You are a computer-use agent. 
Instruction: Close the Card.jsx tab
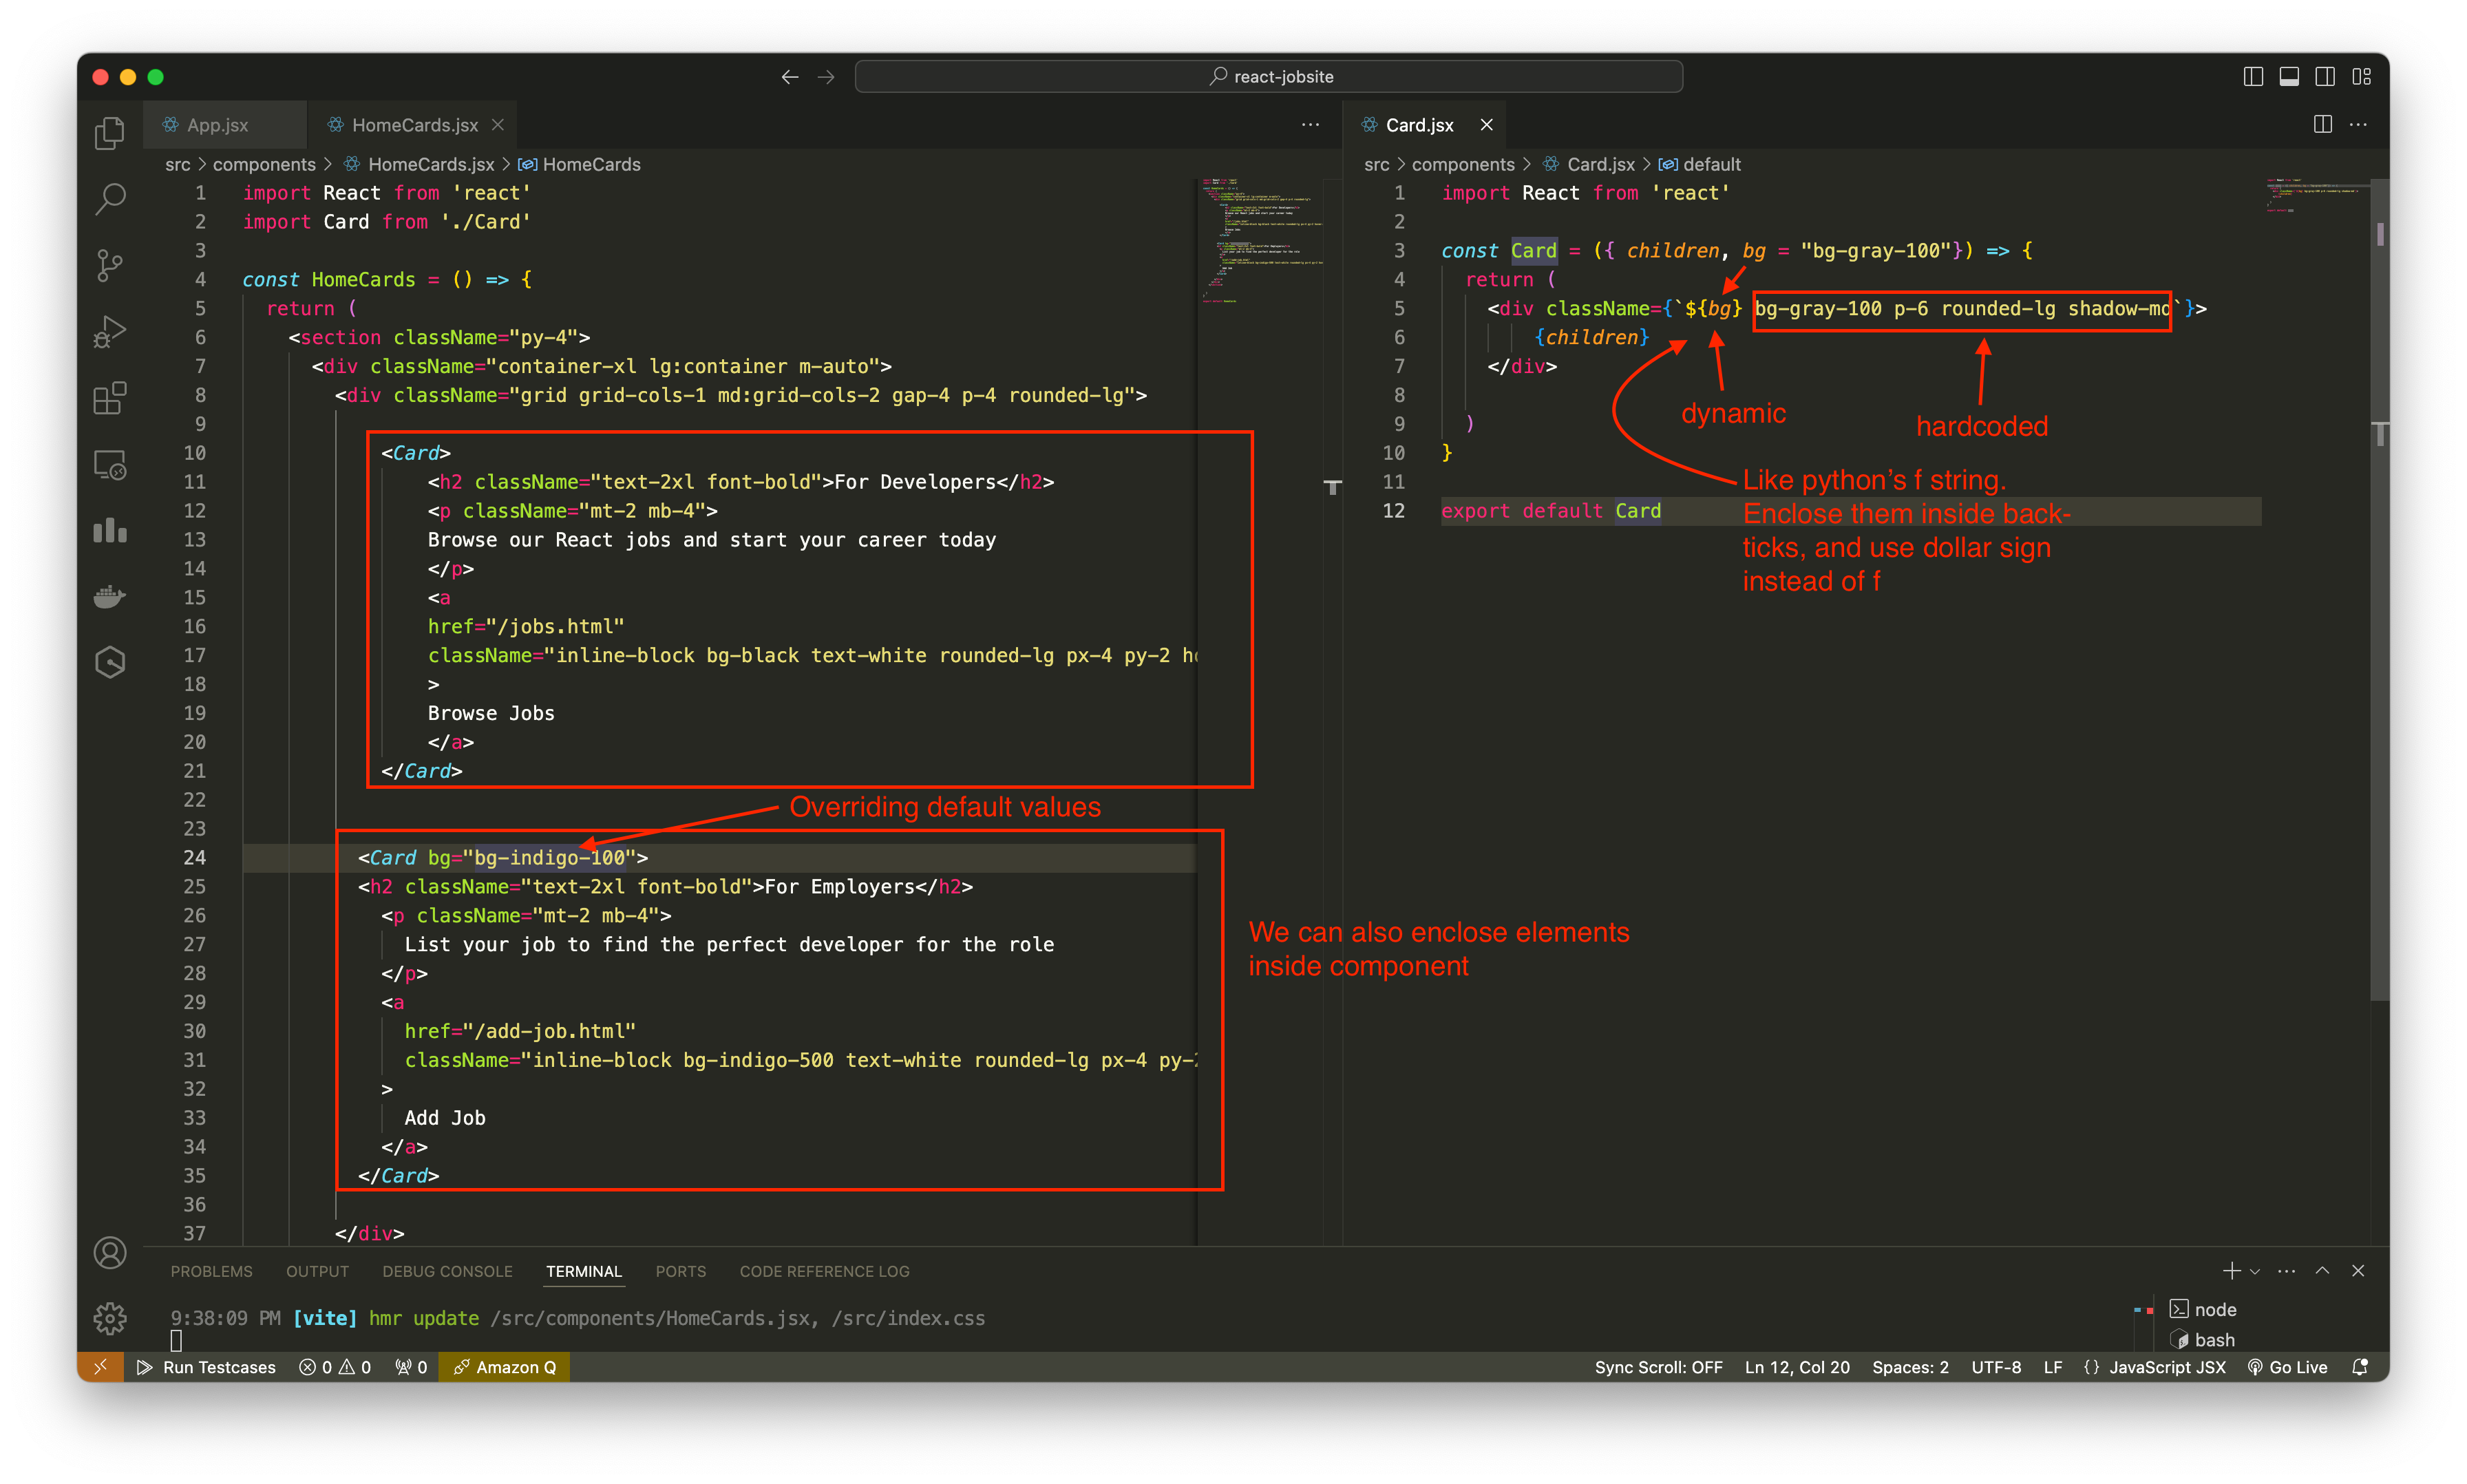point(1486,125)
